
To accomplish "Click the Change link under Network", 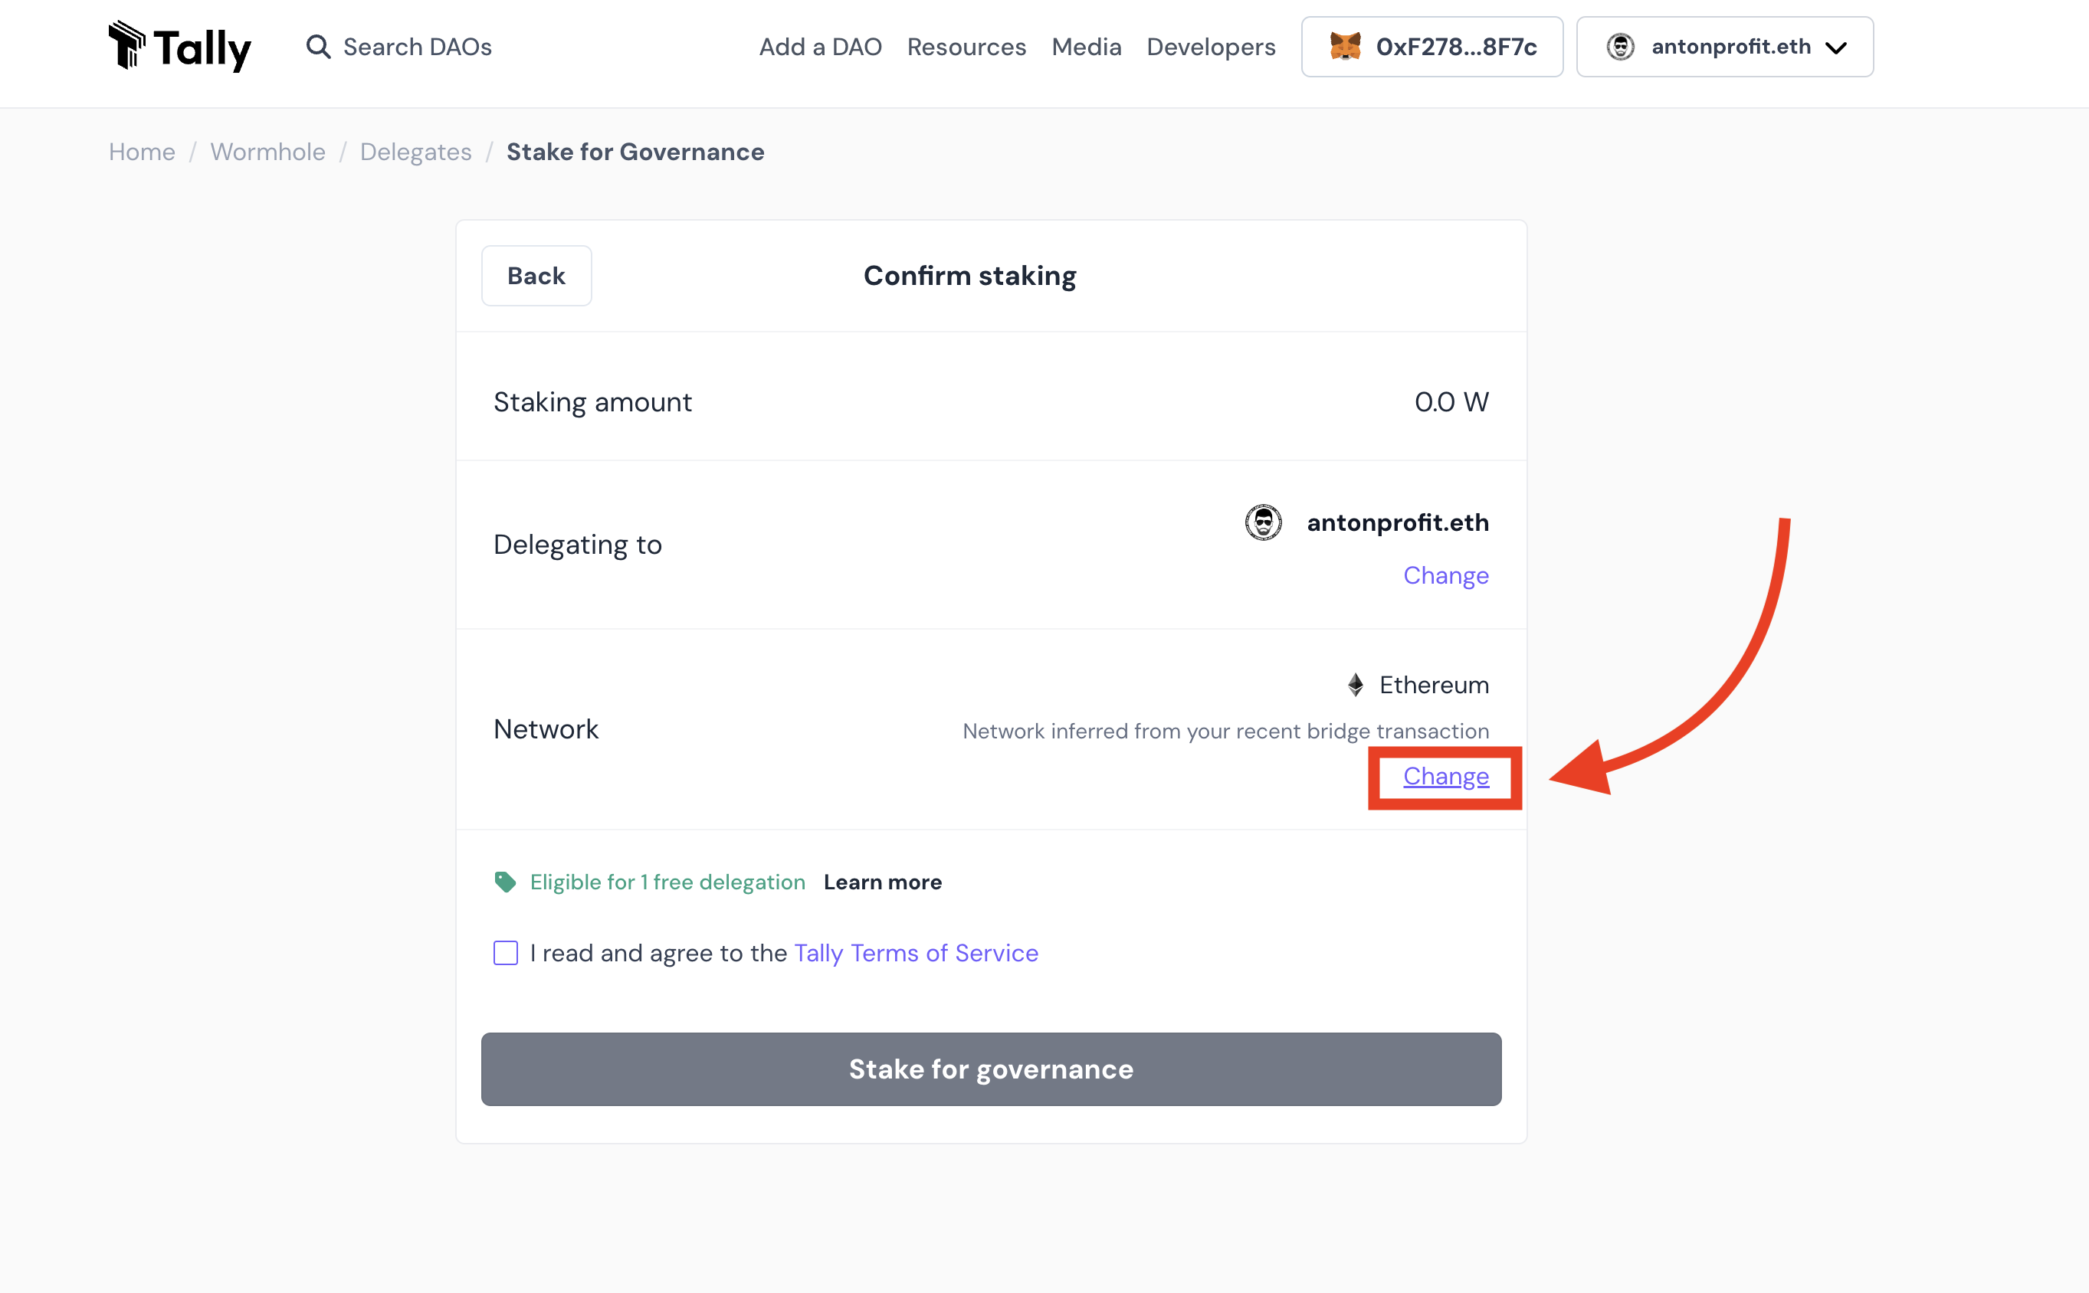I will (1446, 777).
